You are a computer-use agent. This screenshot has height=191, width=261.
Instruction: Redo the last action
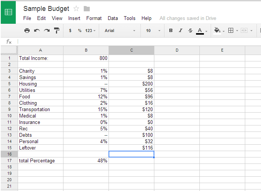click(47, 31)
